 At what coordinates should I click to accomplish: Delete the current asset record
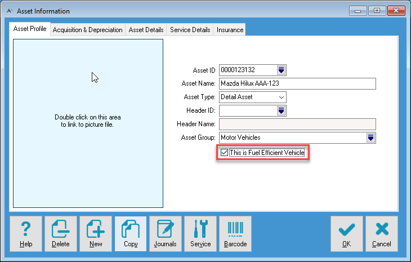pyautogui.click(x=61, y=234)
